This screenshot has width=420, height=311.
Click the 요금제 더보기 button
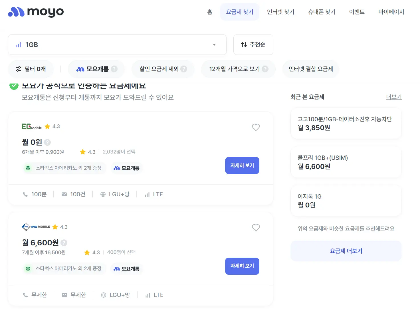click(346, 251)
